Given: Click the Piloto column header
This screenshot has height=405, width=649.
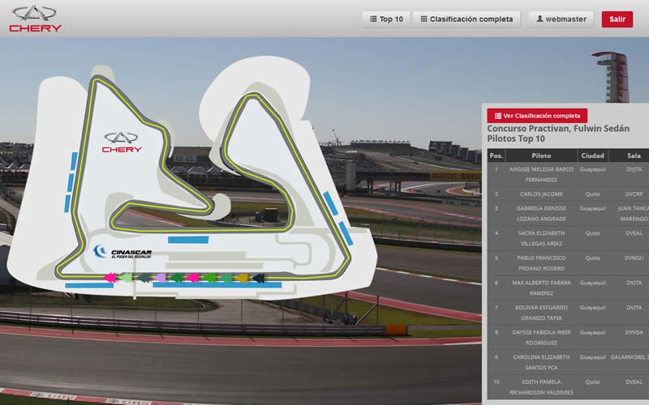Looking at the screenshot, I should [x=541, y=156].
